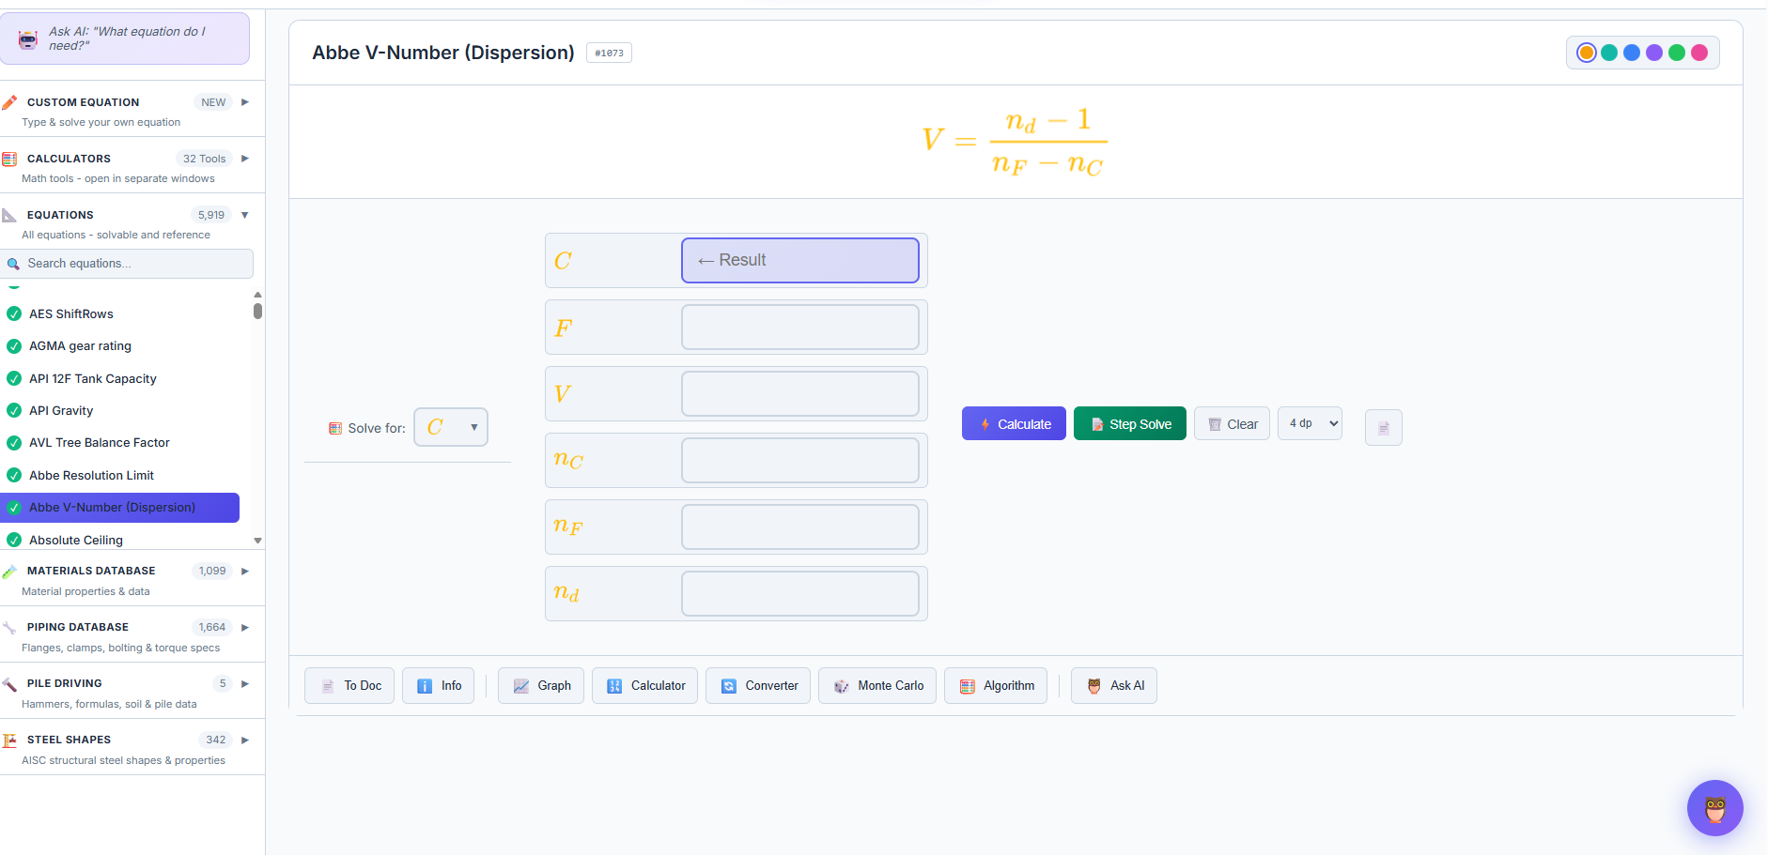Expand the Piping Database section arrow
1768x855 pixels.
point(245,628)
